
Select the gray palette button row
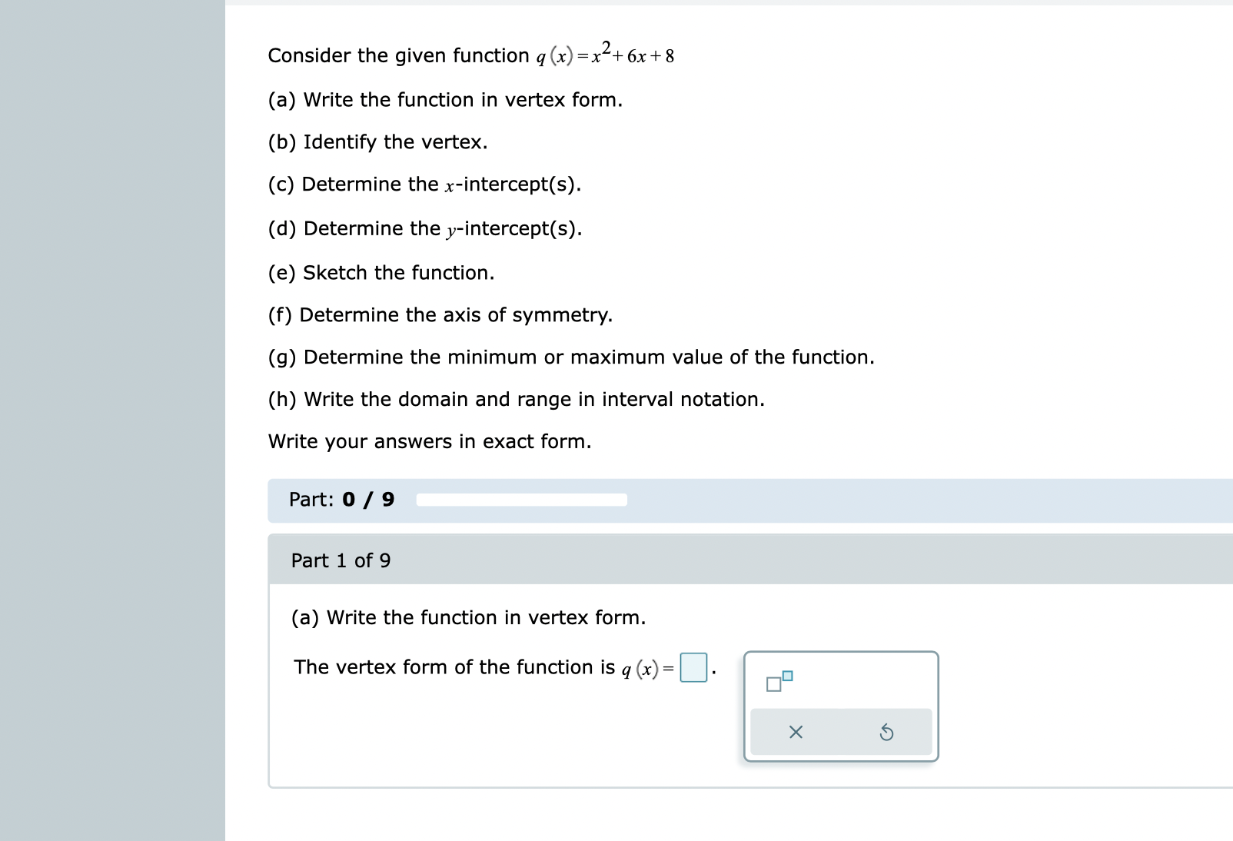[x=840, y=731]
